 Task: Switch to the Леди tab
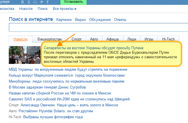click(x=132, y=39)
